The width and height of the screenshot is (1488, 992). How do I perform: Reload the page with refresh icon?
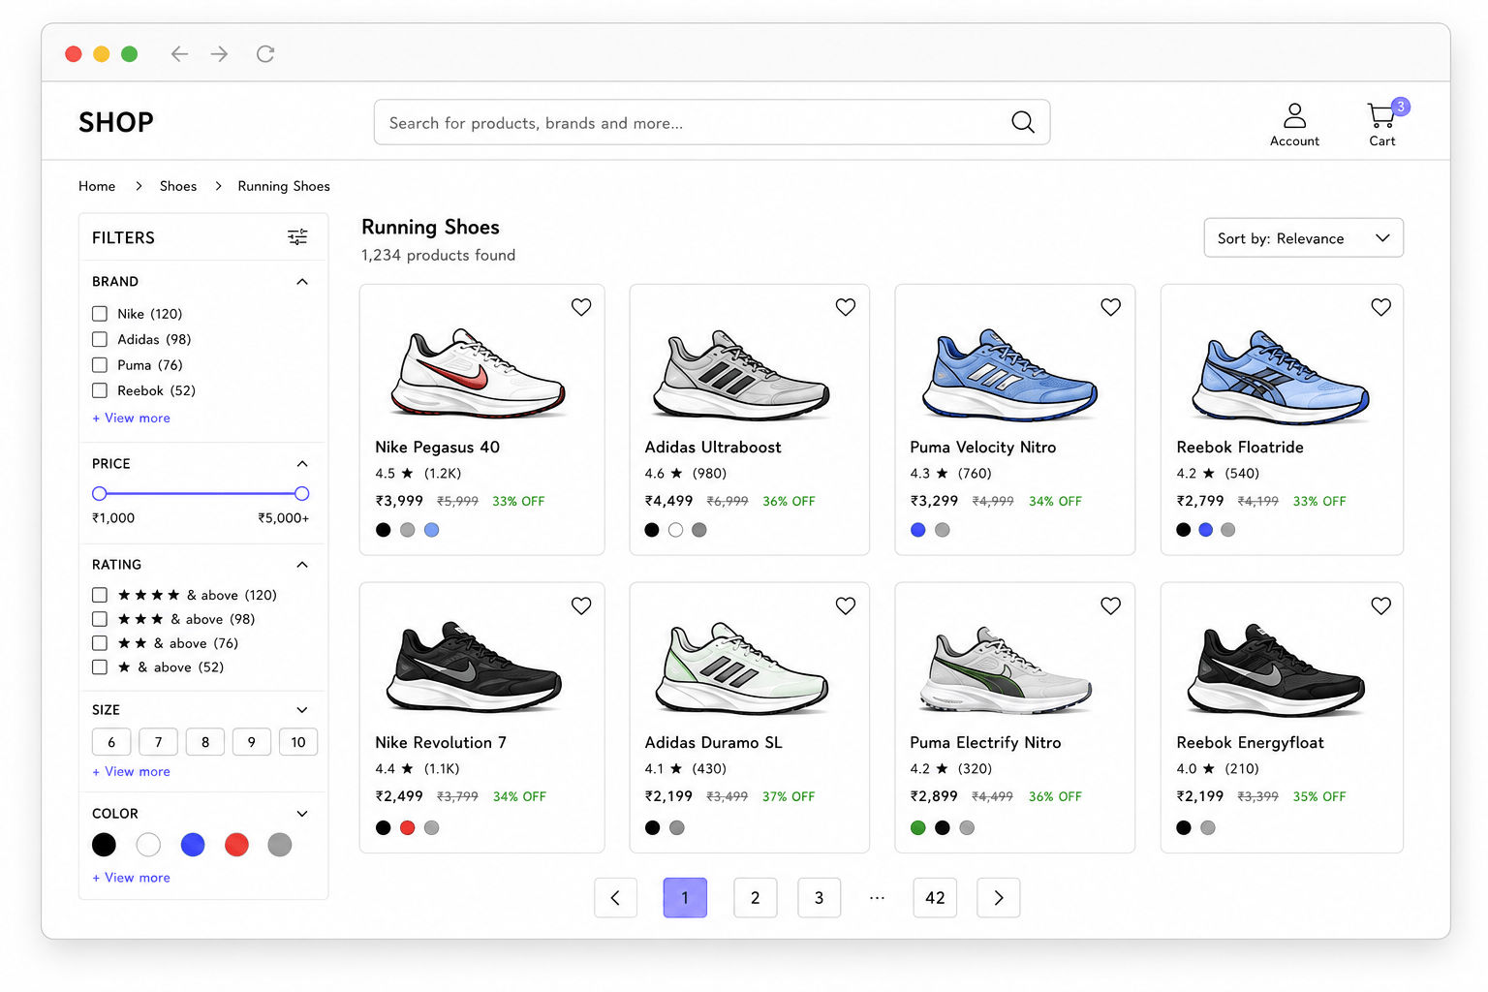[265, 53]
